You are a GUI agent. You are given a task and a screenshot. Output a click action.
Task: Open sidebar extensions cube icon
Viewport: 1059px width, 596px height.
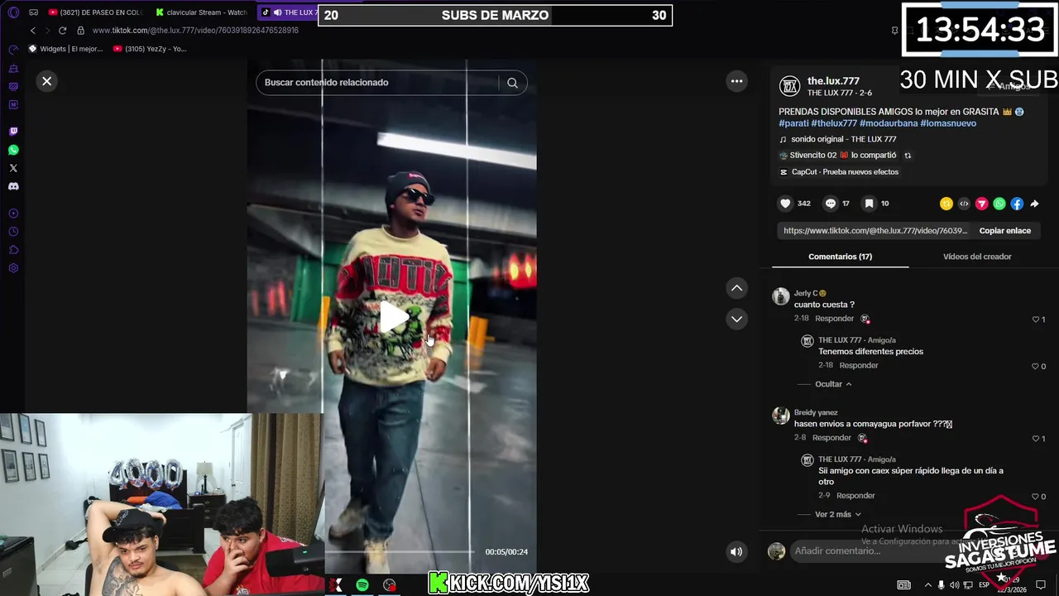coord(13,250)
